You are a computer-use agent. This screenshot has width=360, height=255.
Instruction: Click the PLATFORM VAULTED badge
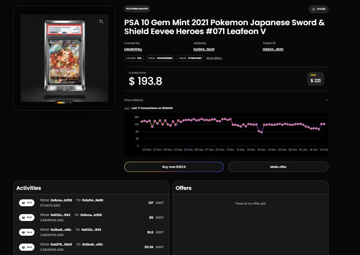click(137, 9)
